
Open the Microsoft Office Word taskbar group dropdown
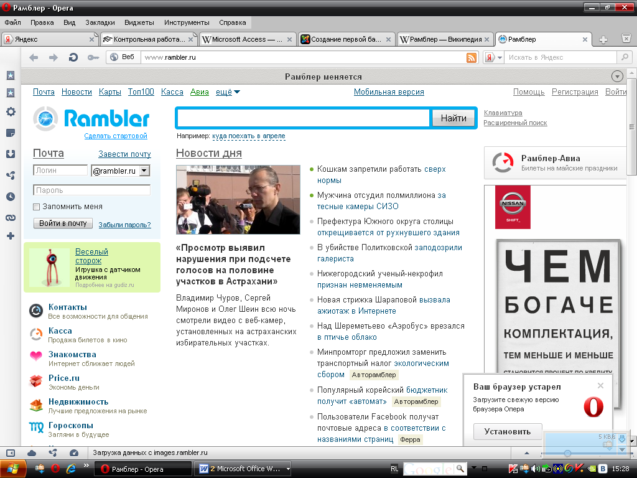[x=288, y=469]
